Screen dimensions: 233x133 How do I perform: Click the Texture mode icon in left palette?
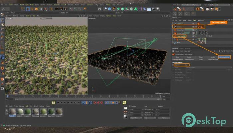click(x=2, y=25)
